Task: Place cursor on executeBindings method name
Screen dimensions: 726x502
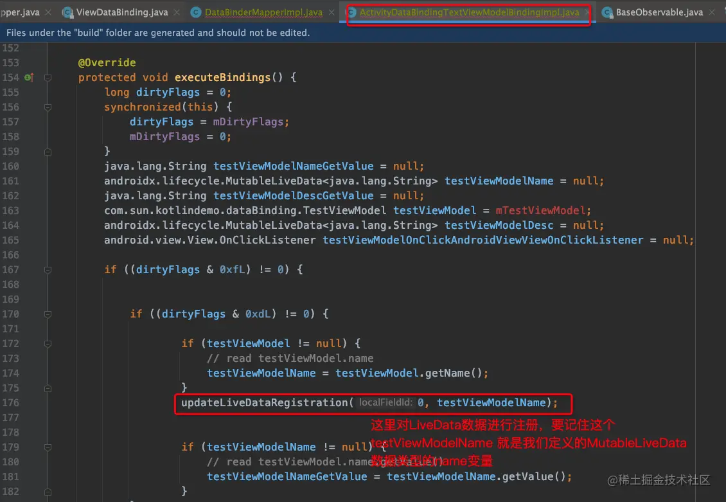Action: click(222, 77)
